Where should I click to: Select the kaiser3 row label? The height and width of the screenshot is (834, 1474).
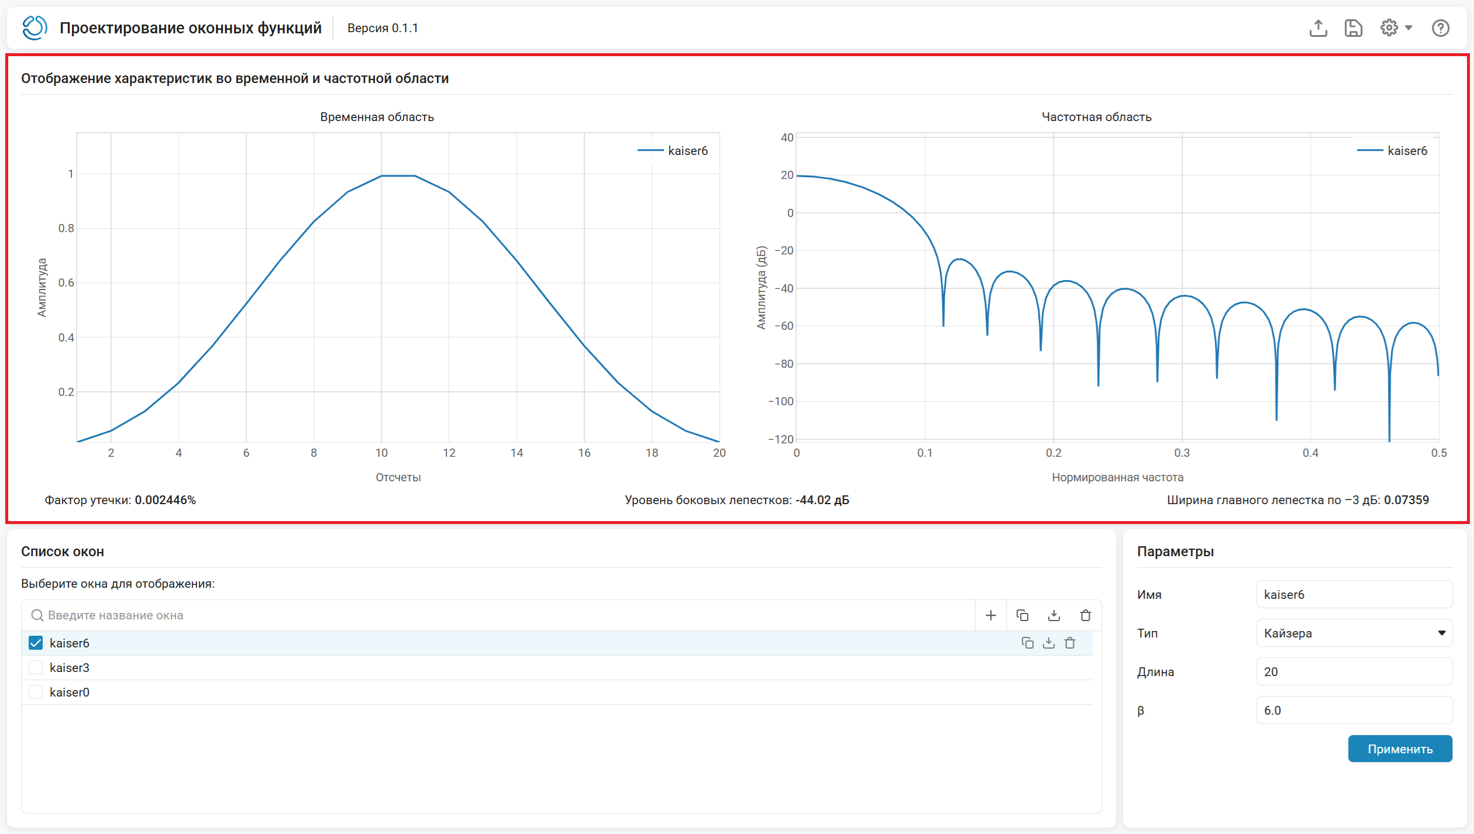pyautogui.click(x=70, y=667)
